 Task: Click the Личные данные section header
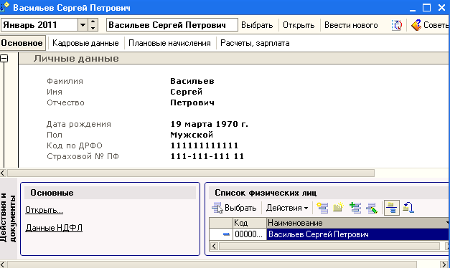click(x=233, y=59)
